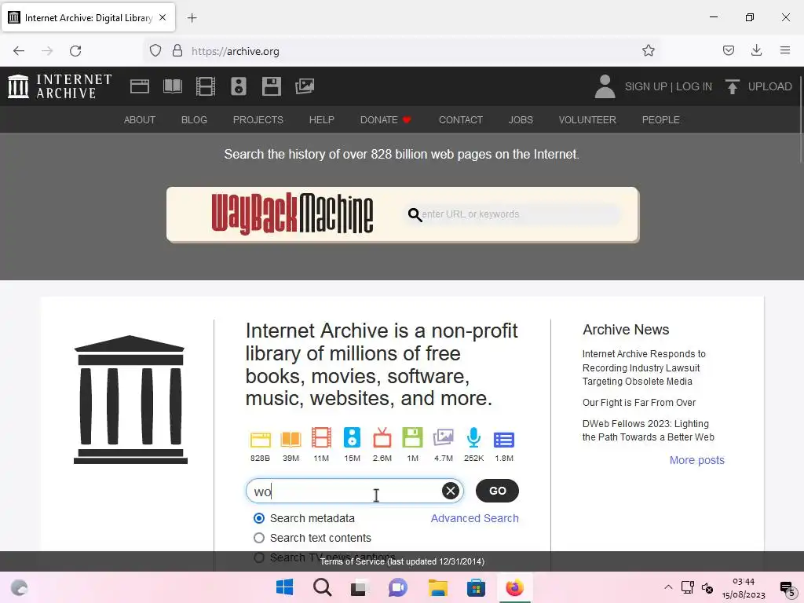Open the Windows Start menu
Image resolution: width=804 pixels, height=603 pixels.
(284, 587)
